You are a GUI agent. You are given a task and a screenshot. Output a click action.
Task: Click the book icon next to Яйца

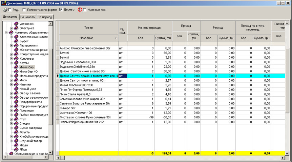coord(16,149)
